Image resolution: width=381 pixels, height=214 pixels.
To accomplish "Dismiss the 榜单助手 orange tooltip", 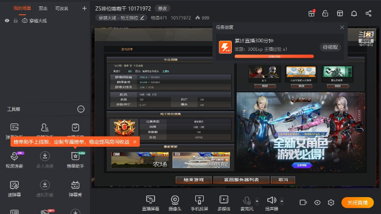I will coord(134,142).
